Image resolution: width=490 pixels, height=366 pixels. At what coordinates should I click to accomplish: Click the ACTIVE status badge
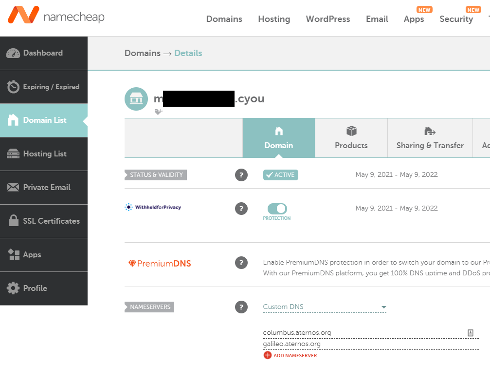pos(281,174)
